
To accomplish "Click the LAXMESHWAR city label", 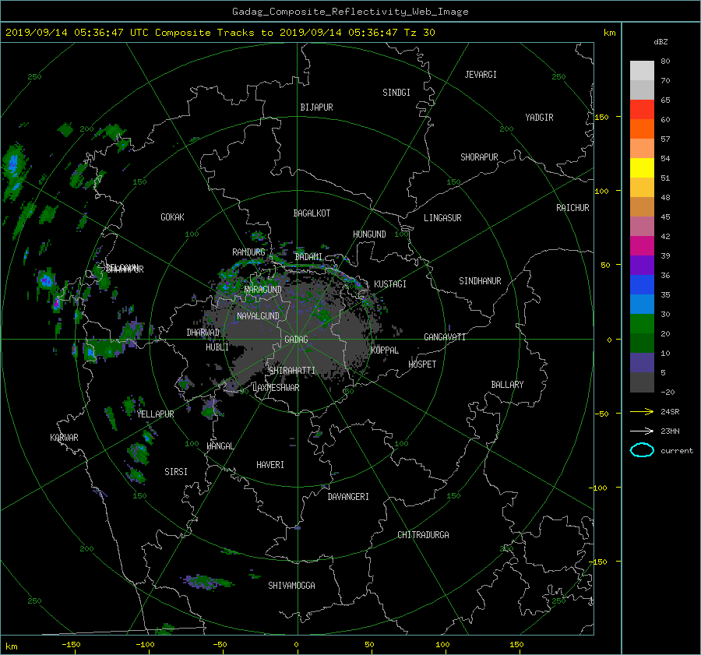I will (276, 388).
